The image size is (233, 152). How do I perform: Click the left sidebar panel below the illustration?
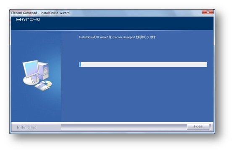36,106
